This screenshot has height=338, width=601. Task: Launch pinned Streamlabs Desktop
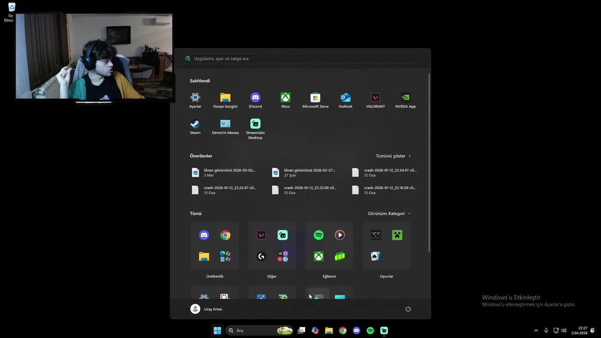click(255, 129)
